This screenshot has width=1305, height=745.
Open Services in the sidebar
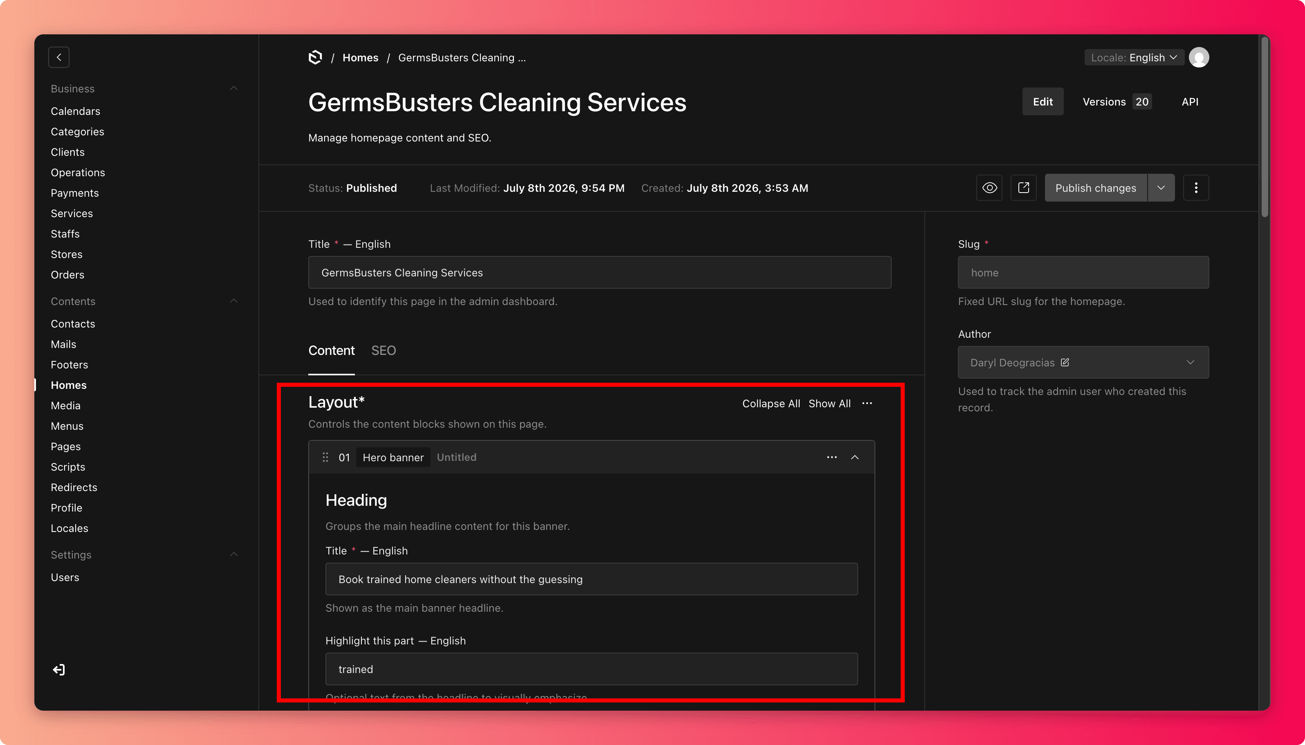point(72,213)
